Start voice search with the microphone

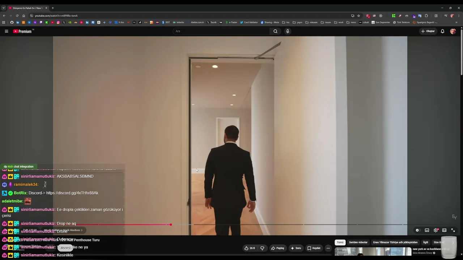coord(288,31)
